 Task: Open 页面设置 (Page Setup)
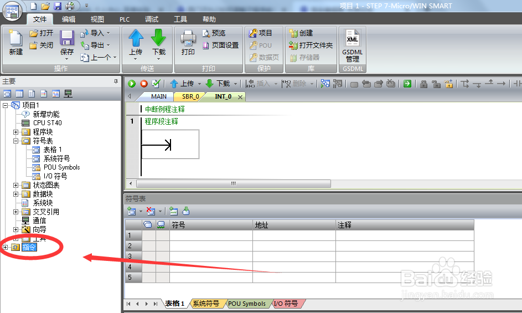point(221,45)
